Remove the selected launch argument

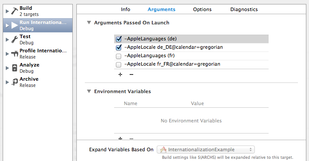(x=131, y=75)
